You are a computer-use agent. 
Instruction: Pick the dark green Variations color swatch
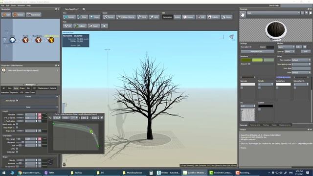point(246,60)
